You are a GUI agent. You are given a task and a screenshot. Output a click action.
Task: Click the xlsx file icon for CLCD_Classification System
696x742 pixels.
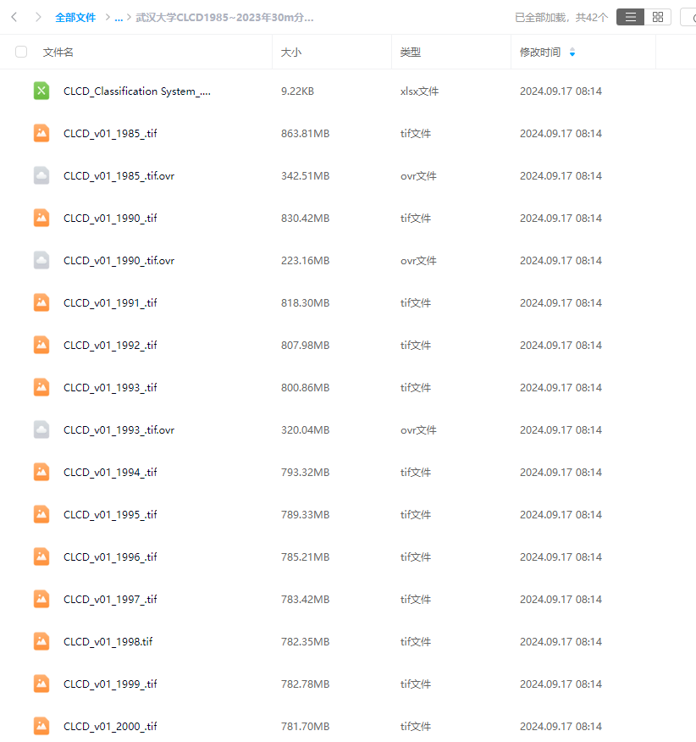pyautogui.click(x=41, y=91)
